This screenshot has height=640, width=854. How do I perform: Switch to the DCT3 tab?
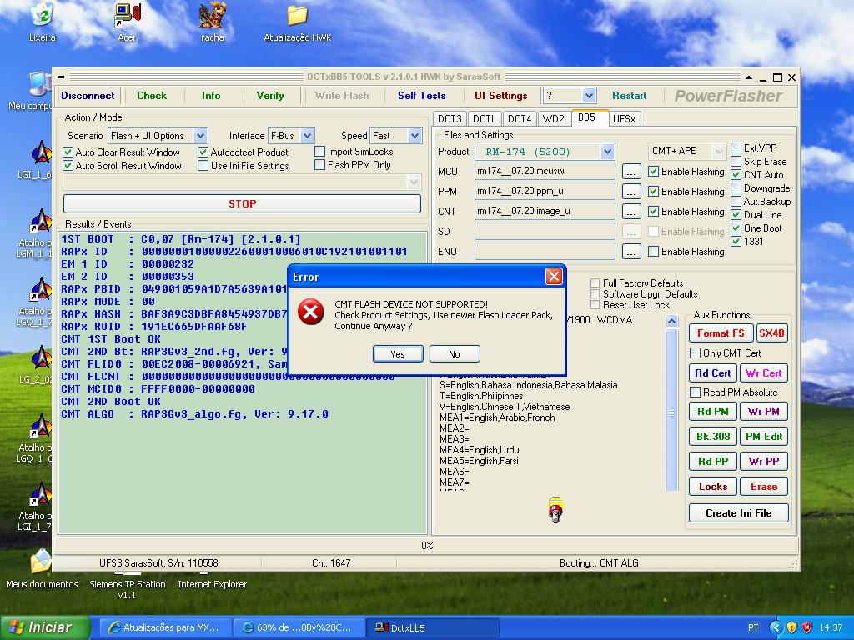click(x=450, y=118)
